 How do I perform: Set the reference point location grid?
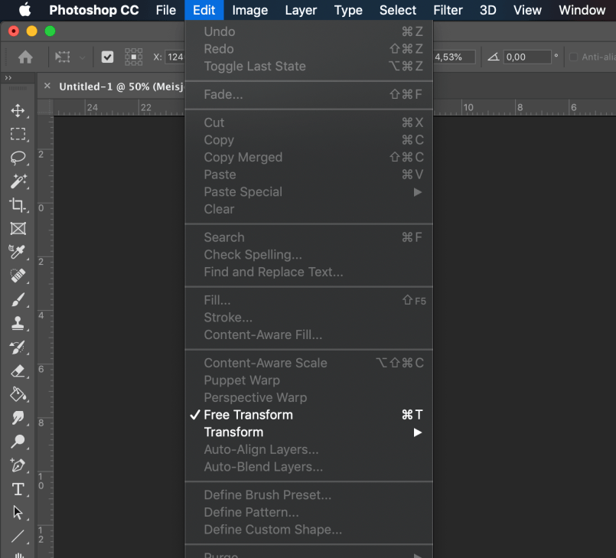pyautogui.click(x=134, y=57)
